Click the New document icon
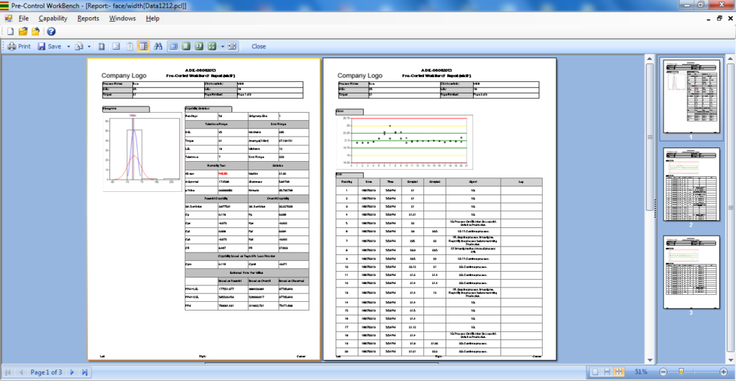736x381 pixels. (x=10, y=32)
